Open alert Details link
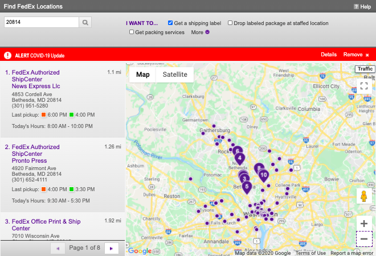The width and height of the screenshot is (376, 256). coord(329,55)
